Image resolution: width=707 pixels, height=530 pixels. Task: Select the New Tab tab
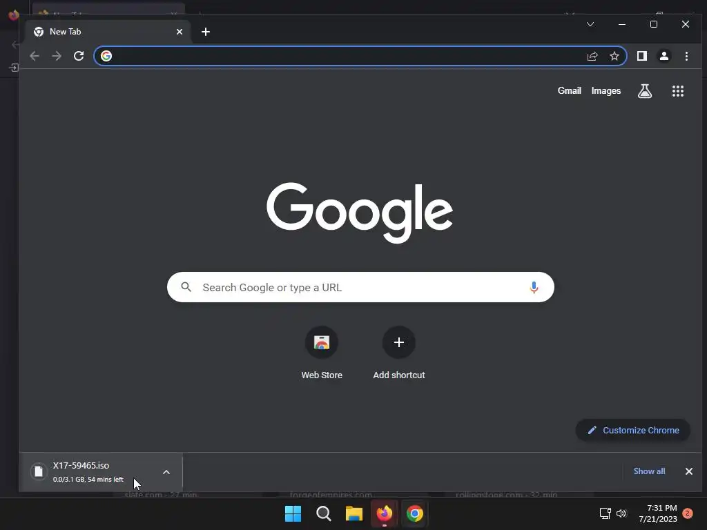click(108, 32)
